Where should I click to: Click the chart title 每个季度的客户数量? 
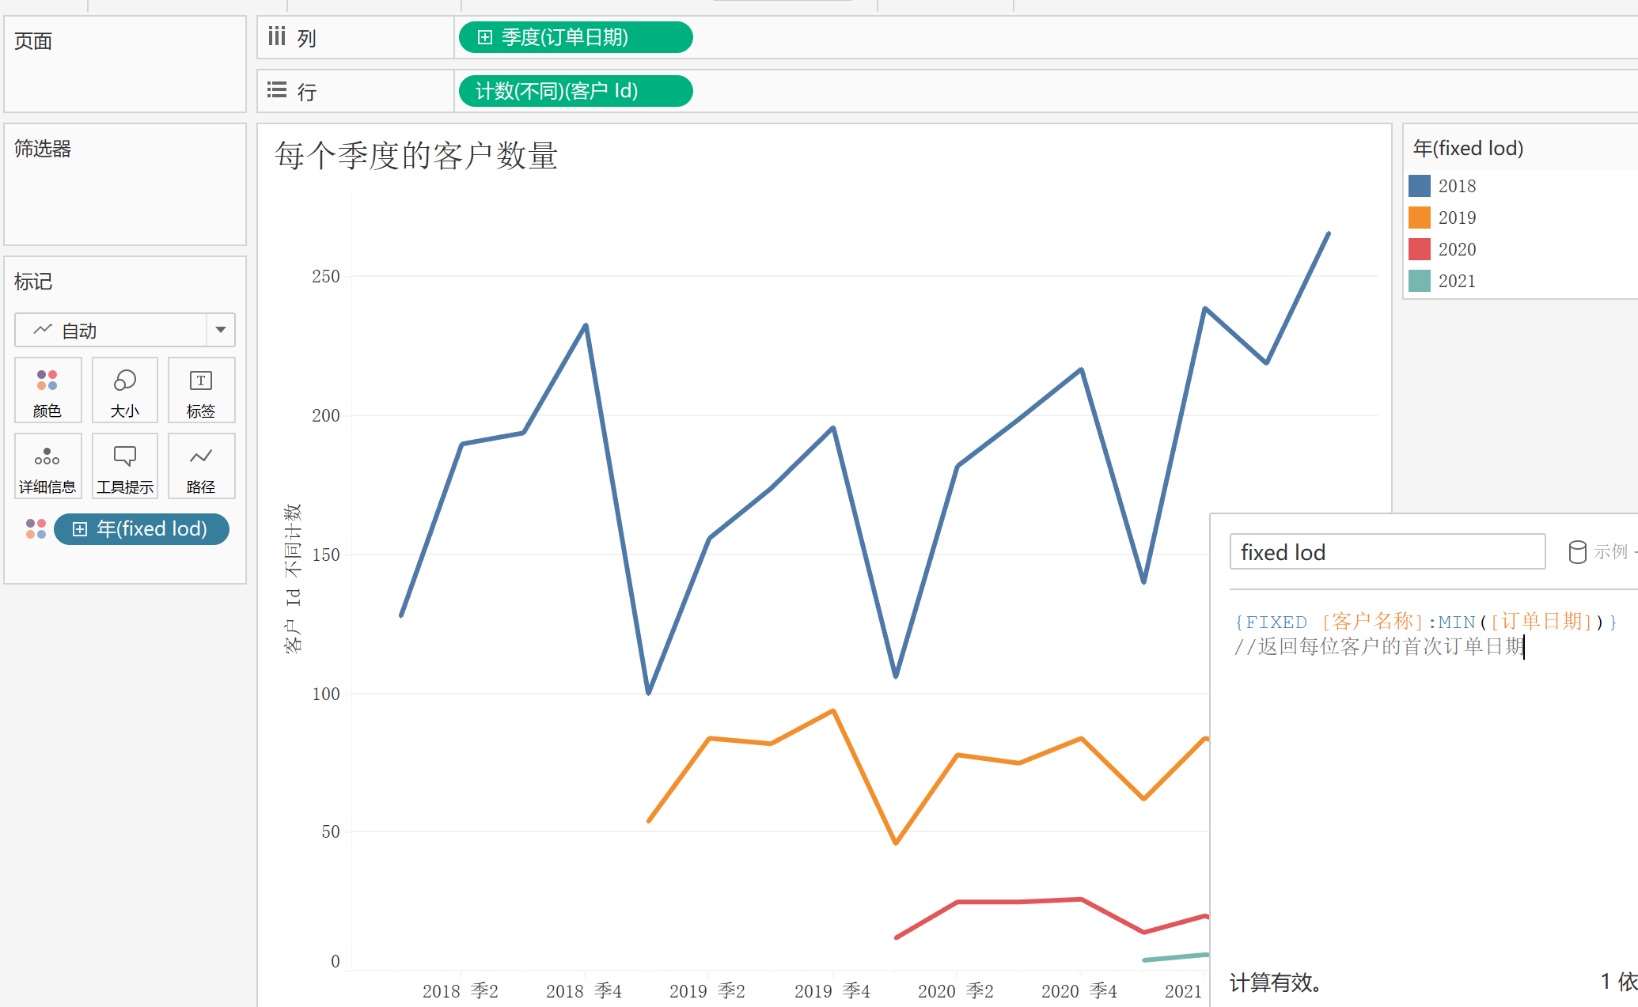pyautogui.click(x=416, y=155)
